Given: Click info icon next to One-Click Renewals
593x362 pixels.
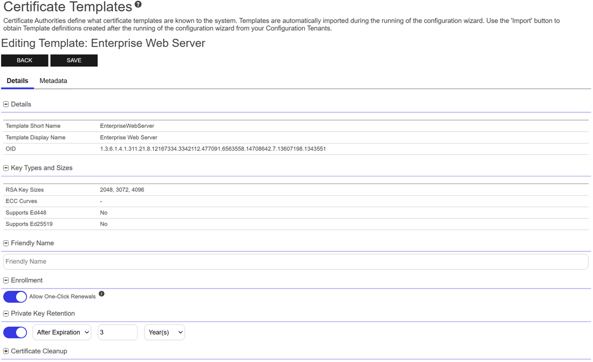Looking at the screenshot, I should pyautogui.click(x=101, y=294).
